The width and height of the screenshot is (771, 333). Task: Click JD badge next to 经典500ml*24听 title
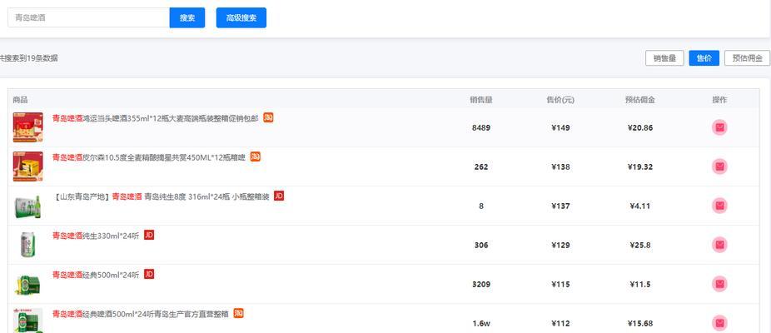(x=149, y=274)
